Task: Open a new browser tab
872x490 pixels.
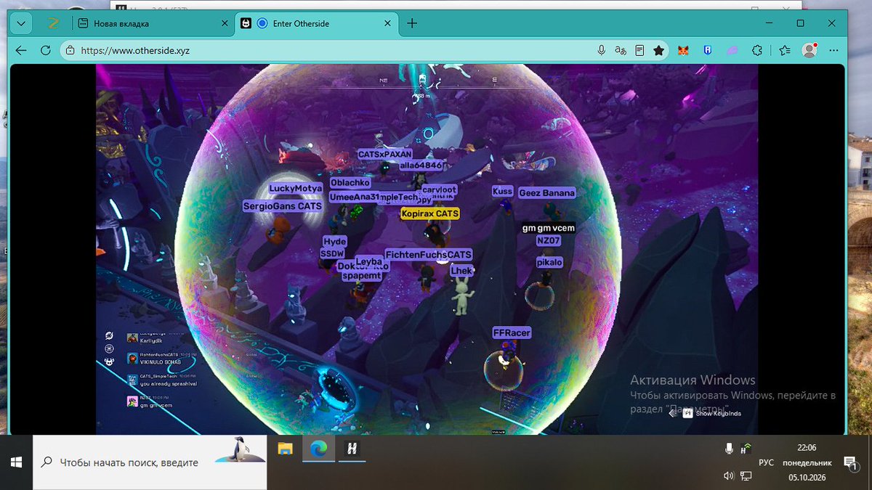Action: pos(412,23)
